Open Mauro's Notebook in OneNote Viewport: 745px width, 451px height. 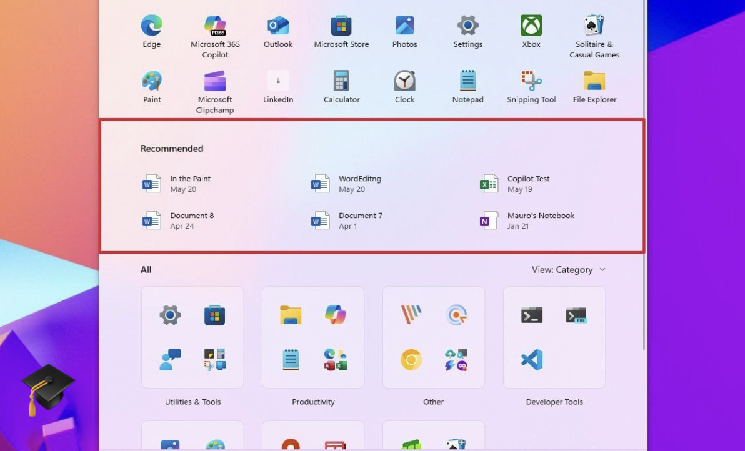(x=527, y=221)
